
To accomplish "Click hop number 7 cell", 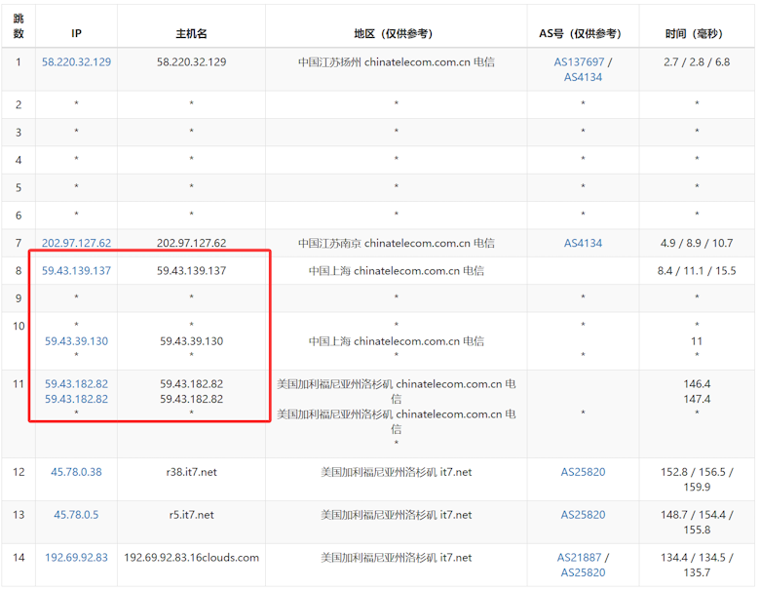I will 19,243.
